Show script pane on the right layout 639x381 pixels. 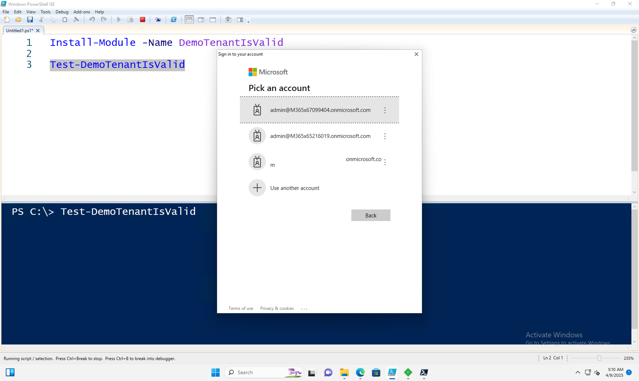[201, 20]
